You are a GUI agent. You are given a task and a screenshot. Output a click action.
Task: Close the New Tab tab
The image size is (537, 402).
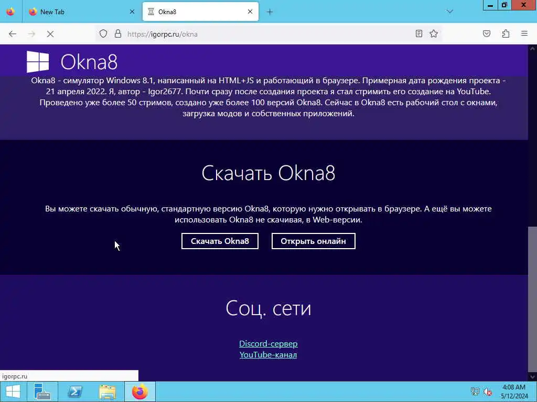click(x=132, y=12)
